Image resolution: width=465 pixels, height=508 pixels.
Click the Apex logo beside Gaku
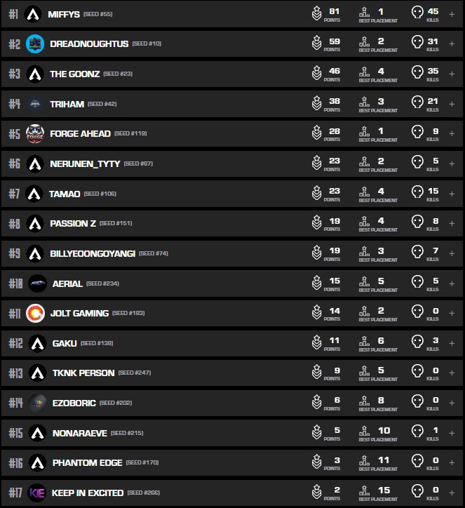click(37, 343)
